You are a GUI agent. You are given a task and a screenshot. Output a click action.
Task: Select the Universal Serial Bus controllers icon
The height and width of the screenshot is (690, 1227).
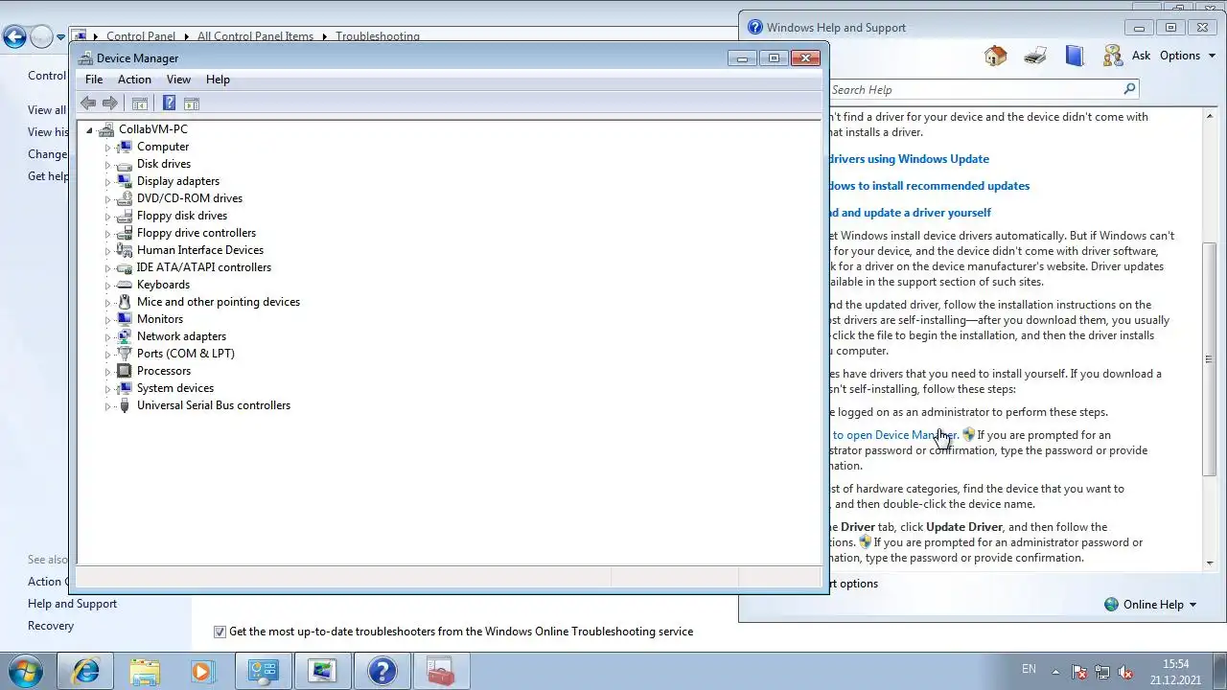click(124, 405)
